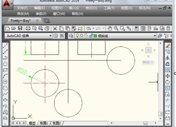The width and height of the screenshot is (176, 127).
Task: Open the 文件(F) menu
Action: pyautogui.click(x=22, y=8)
